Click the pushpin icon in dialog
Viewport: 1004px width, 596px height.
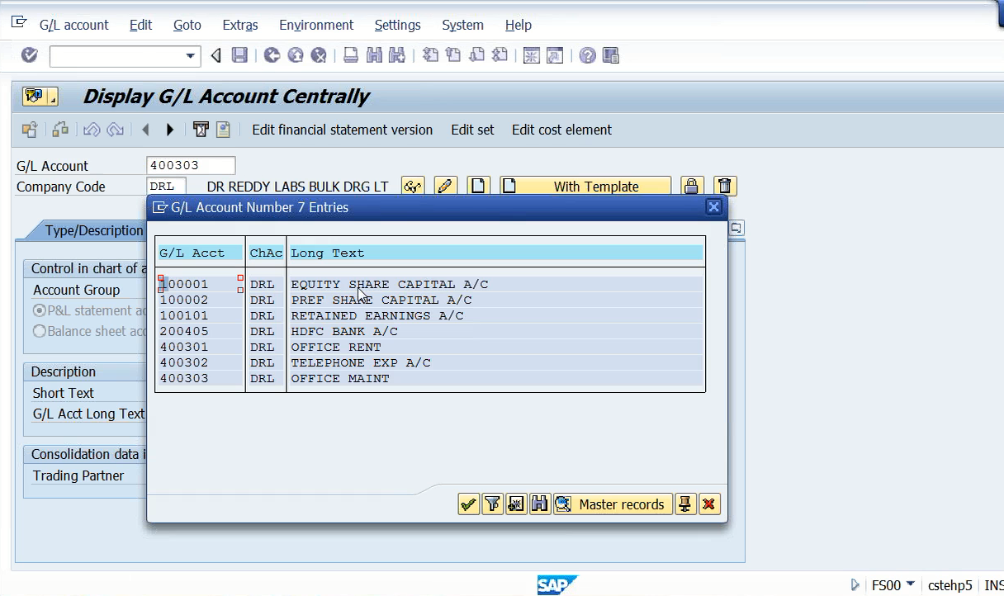pos(685,504)
